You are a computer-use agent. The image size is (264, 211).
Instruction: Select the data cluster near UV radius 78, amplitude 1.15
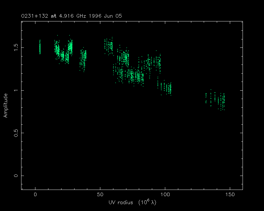point(137,76)
